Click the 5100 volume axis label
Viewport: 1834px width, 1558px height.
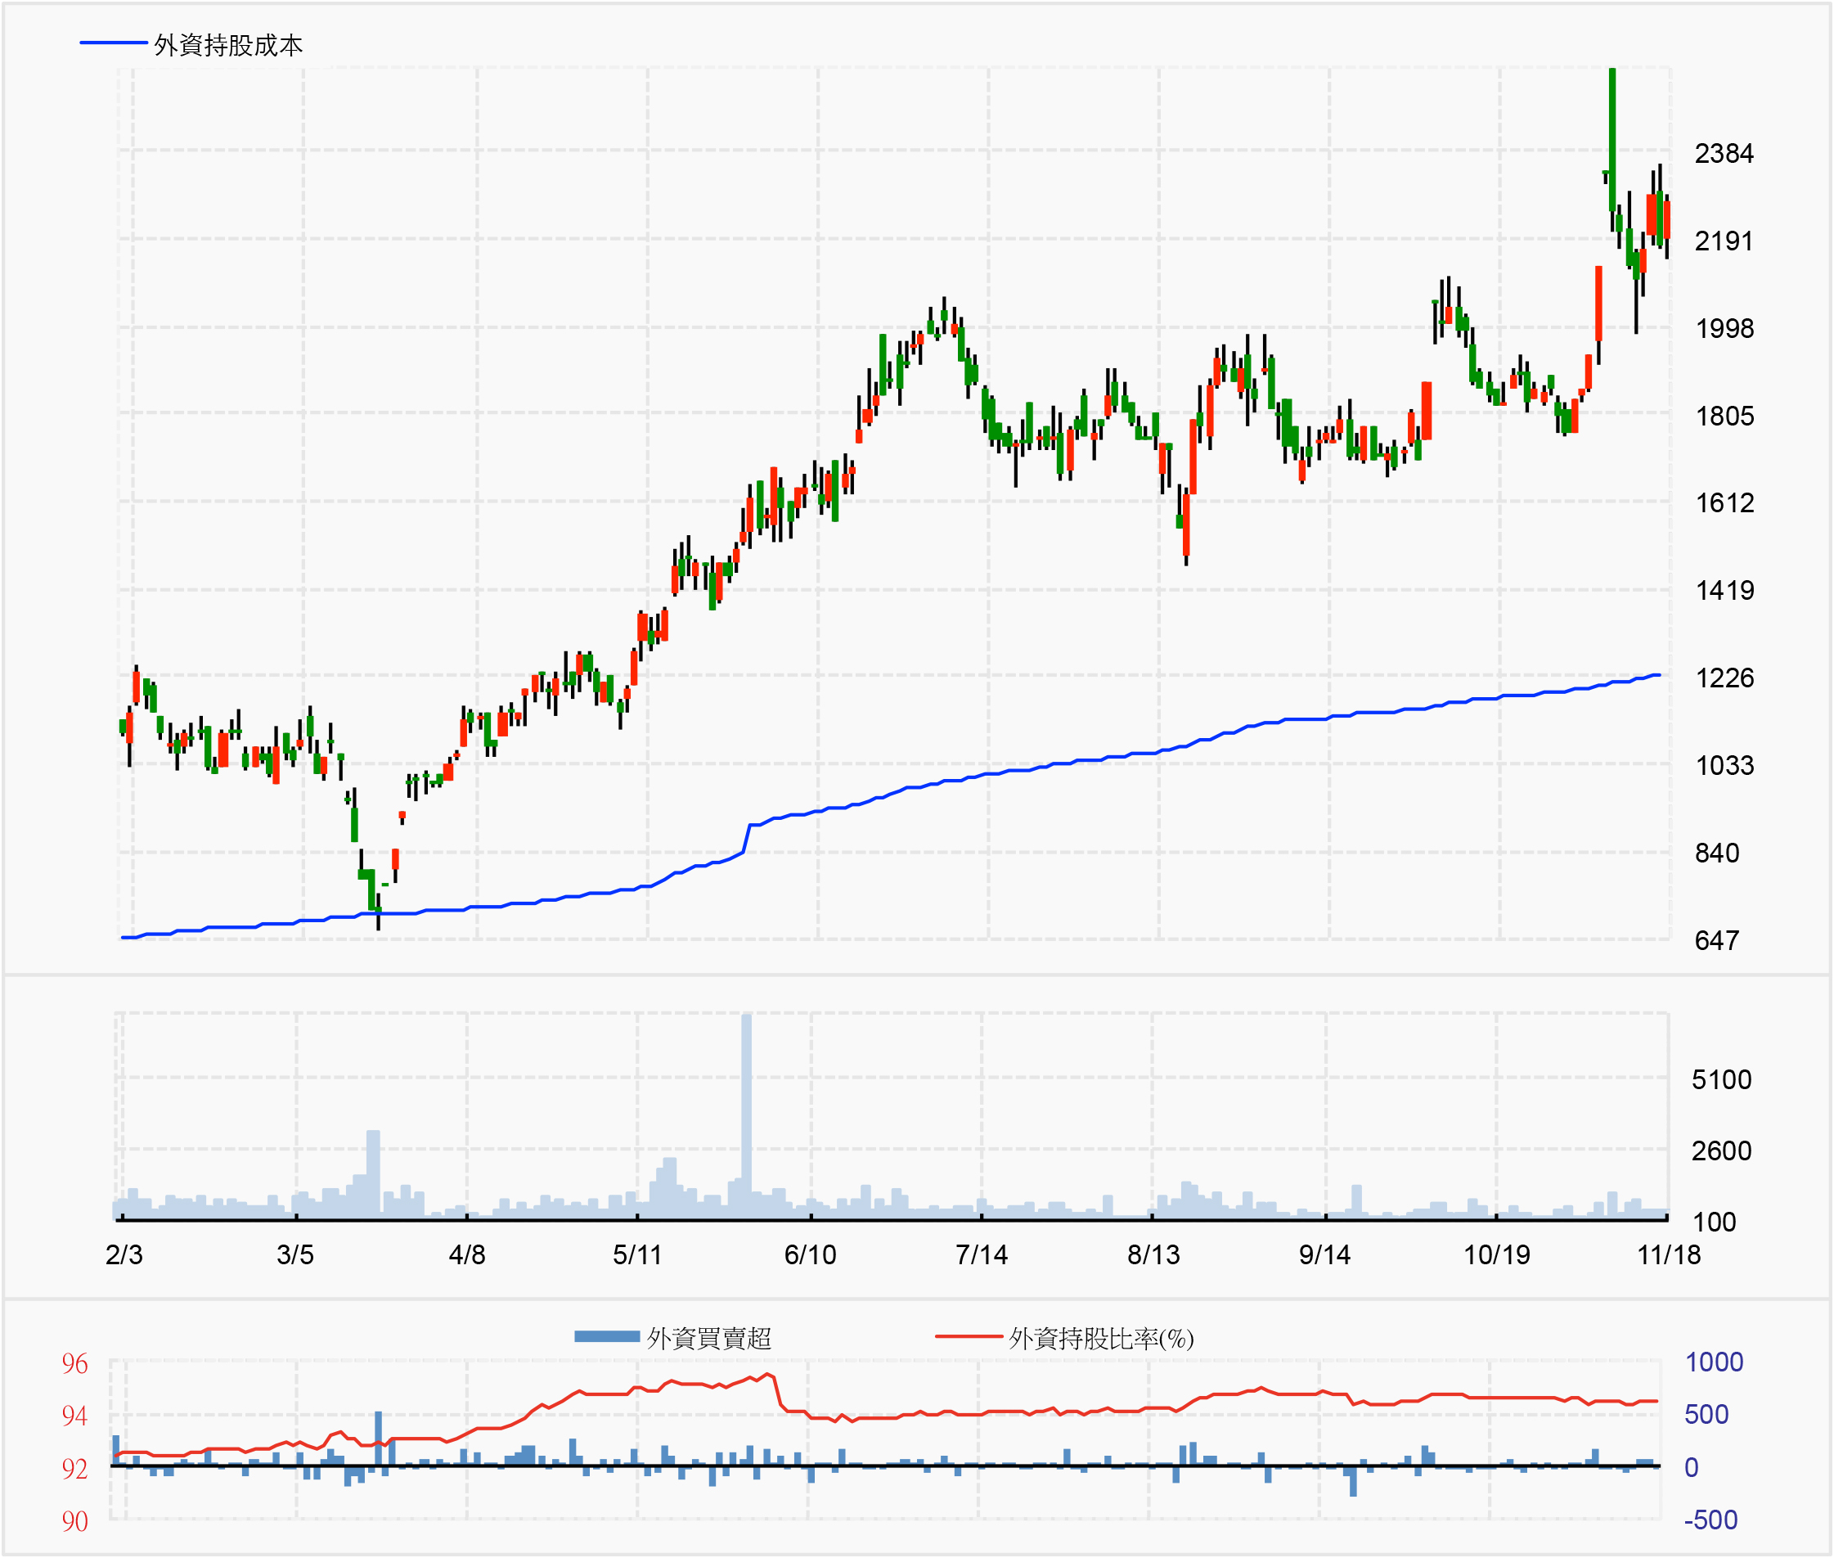click(x=1721, y=1079)
